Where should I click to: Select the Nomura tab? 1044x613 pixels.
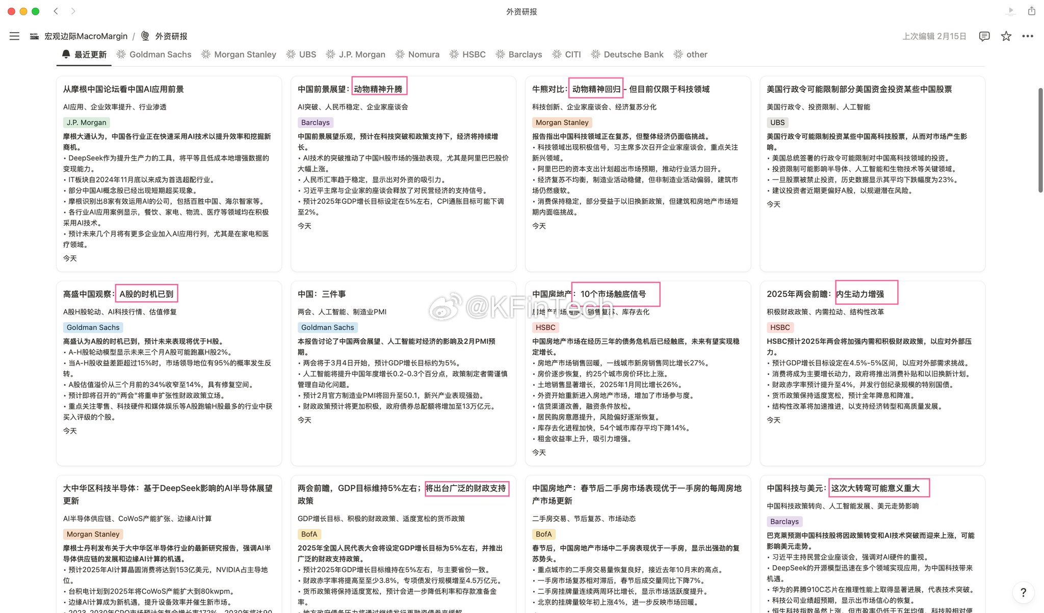point(417,55)
